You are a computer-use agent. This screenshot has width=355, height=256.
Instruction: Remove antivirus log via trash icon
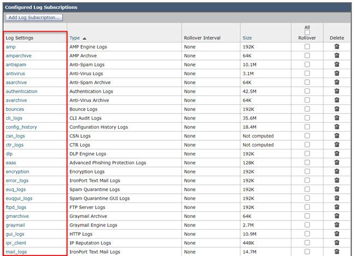coord(336,73)
